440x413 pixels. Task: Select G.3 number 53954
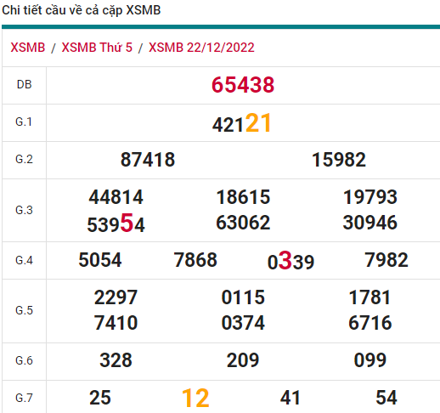(116, 223)
